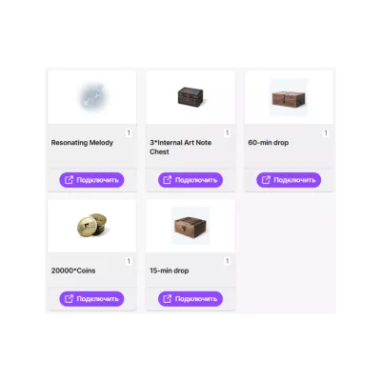Click external-link icon on 15-min drop button

[x=168, y=299]
